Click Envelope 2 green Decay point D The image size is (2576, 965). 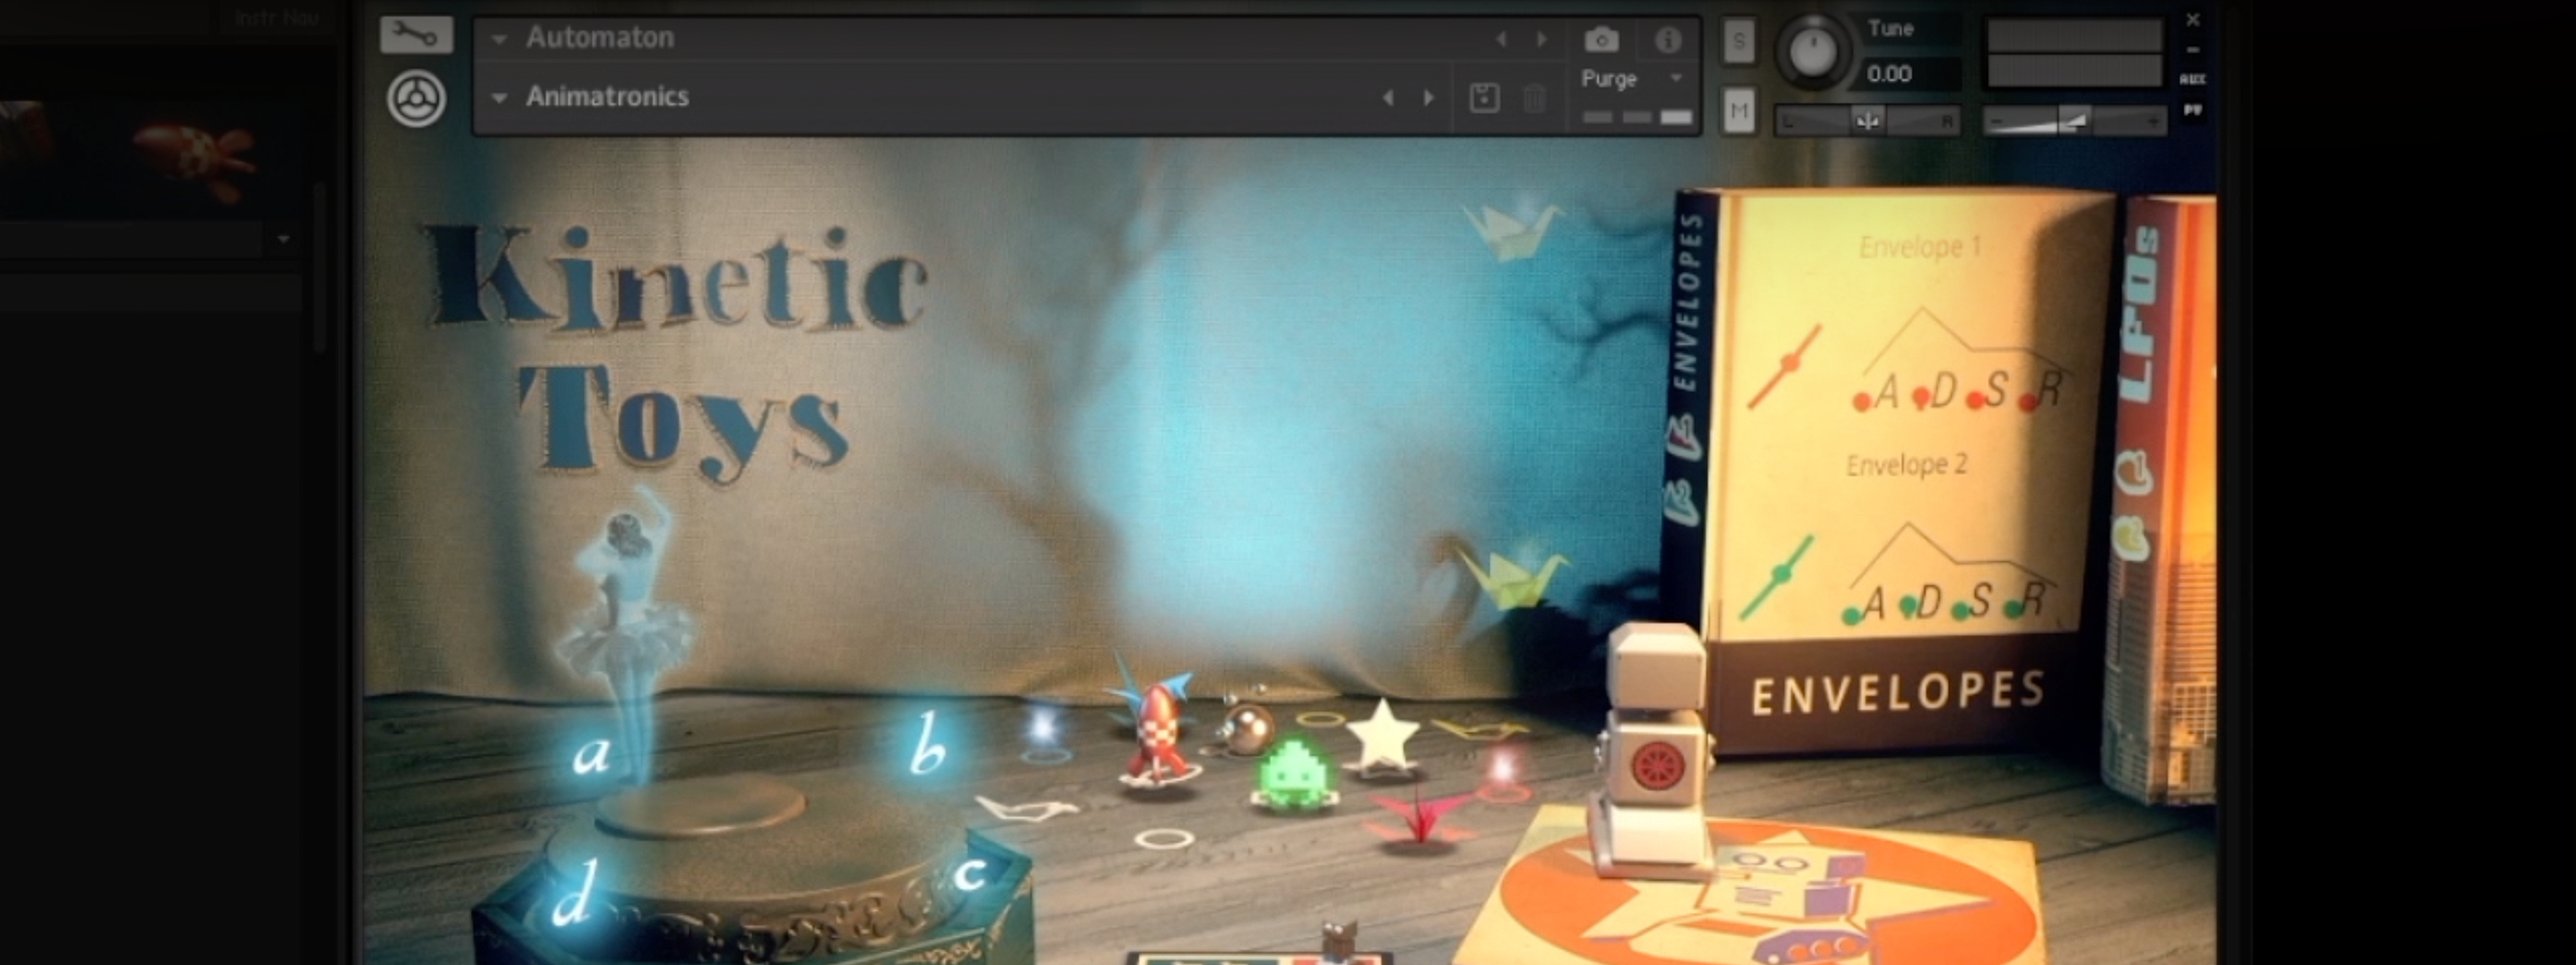click(x=1909, y=606)
